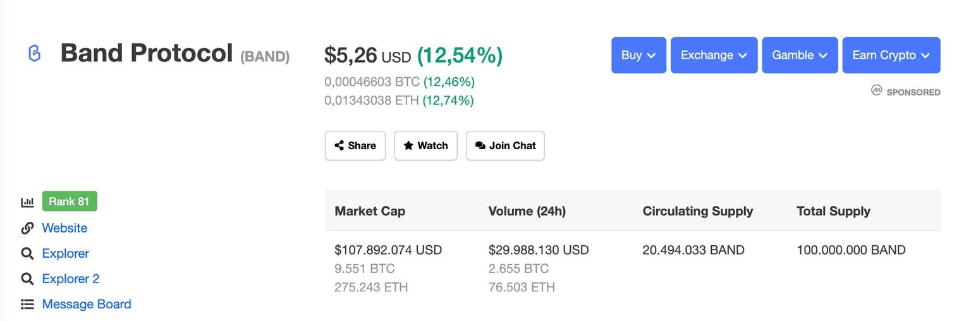971x321 pixels.
Task: Select the Market Cap column header
Action: pos(370,211)
